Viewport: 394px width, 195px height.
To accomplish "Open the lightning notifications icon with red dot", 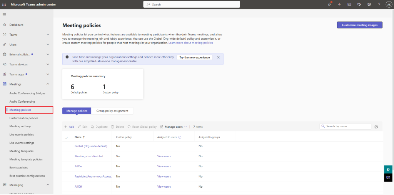I will coord(330,4).
